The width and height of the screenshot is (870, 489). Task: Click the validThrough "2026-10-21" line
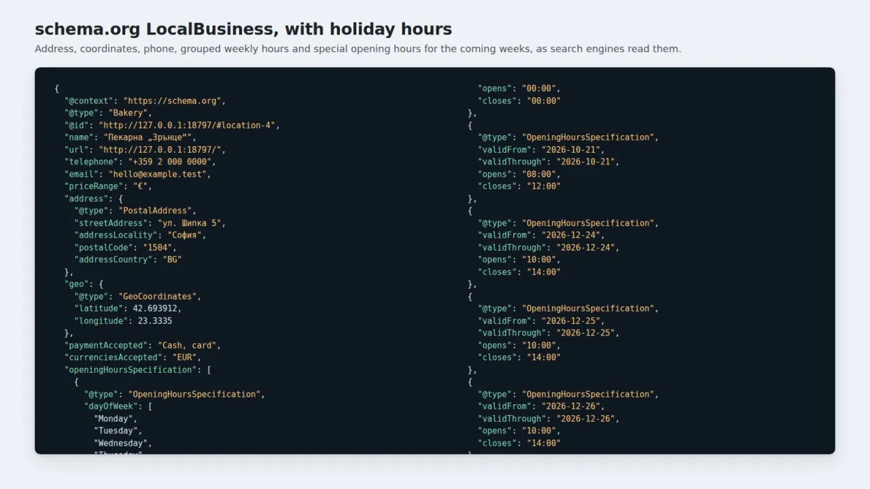click(549, 162)
